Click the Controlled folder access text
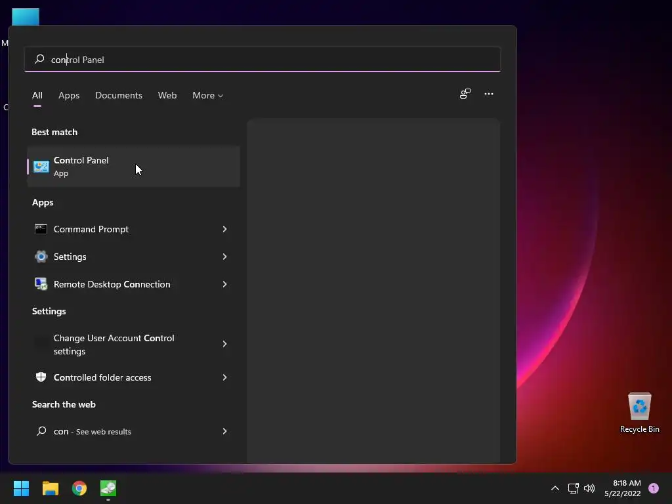This screenshot has height=504, width=672. pos(102,377)
